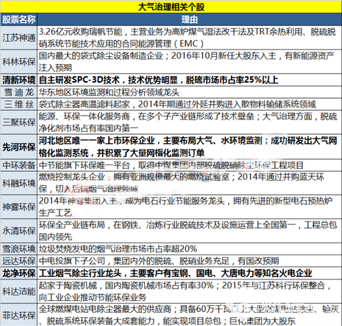Image resolution: width=342 pixels, height=326 pixels.
Task: Select stock name cell 龙净环保
Action: point(19,273)
